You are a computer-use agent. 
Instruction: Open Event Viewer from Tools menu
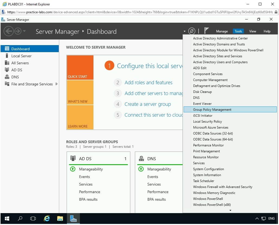(230, 104)
